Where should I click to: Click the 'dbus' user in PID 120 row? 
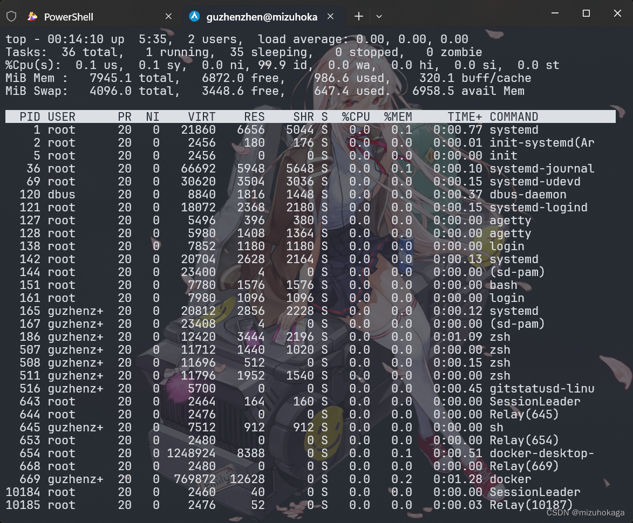coord(62,194)
